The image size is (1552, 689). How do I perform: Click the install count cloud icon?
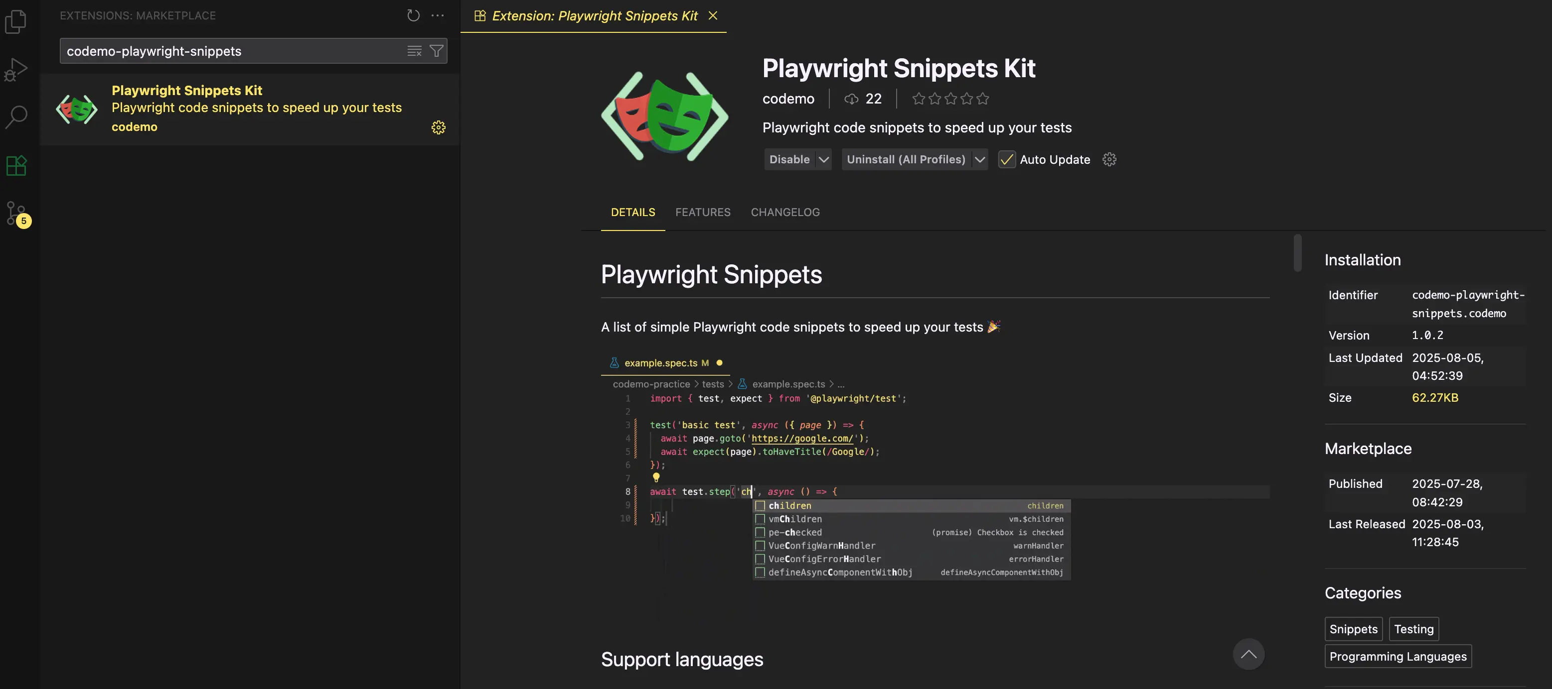(851, 99)
